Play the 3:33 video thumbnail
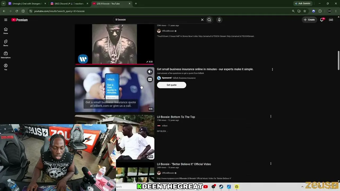 pos(114,44)
